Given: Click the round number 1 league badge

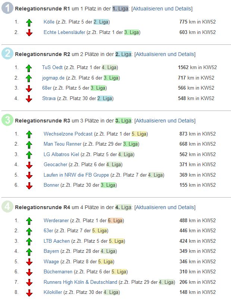Looking at the screenshot, I should (7, 8).
